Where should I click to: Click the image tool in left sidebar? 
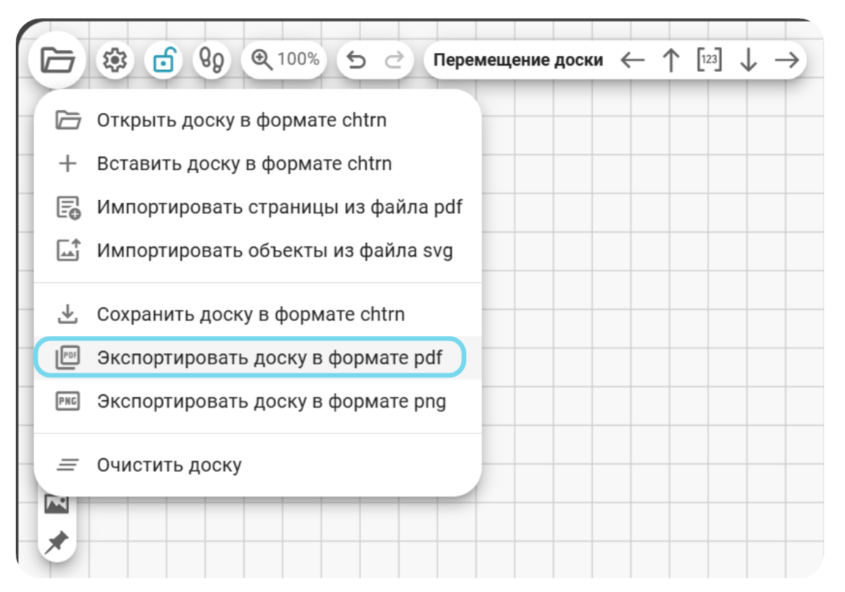tap(56, 503)
